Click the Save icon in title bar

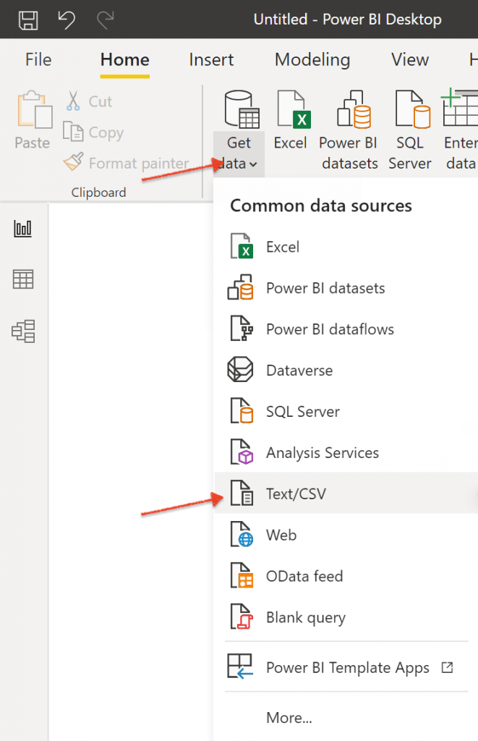tap(27, 20)
